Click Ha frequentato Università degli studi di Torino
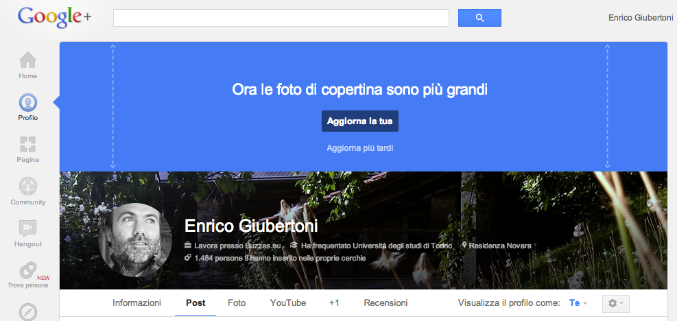This screenshot has width=677, height=321. click(377, 246)
